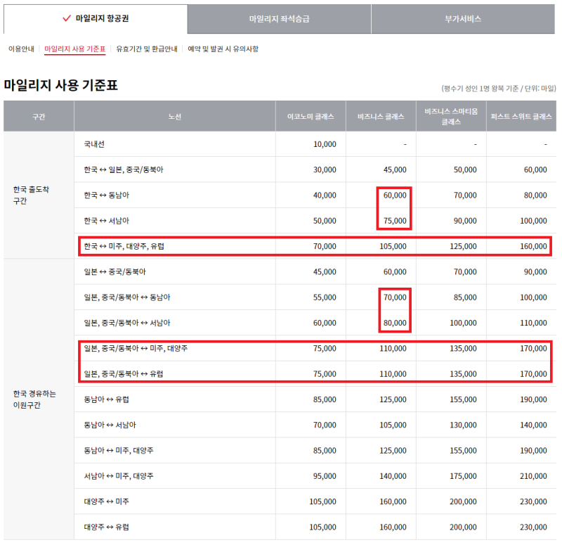Click 40,000 economy value for 한국 ↔ 동남아
The height and width of the screenshot is (545, 562).
point(325,195)
